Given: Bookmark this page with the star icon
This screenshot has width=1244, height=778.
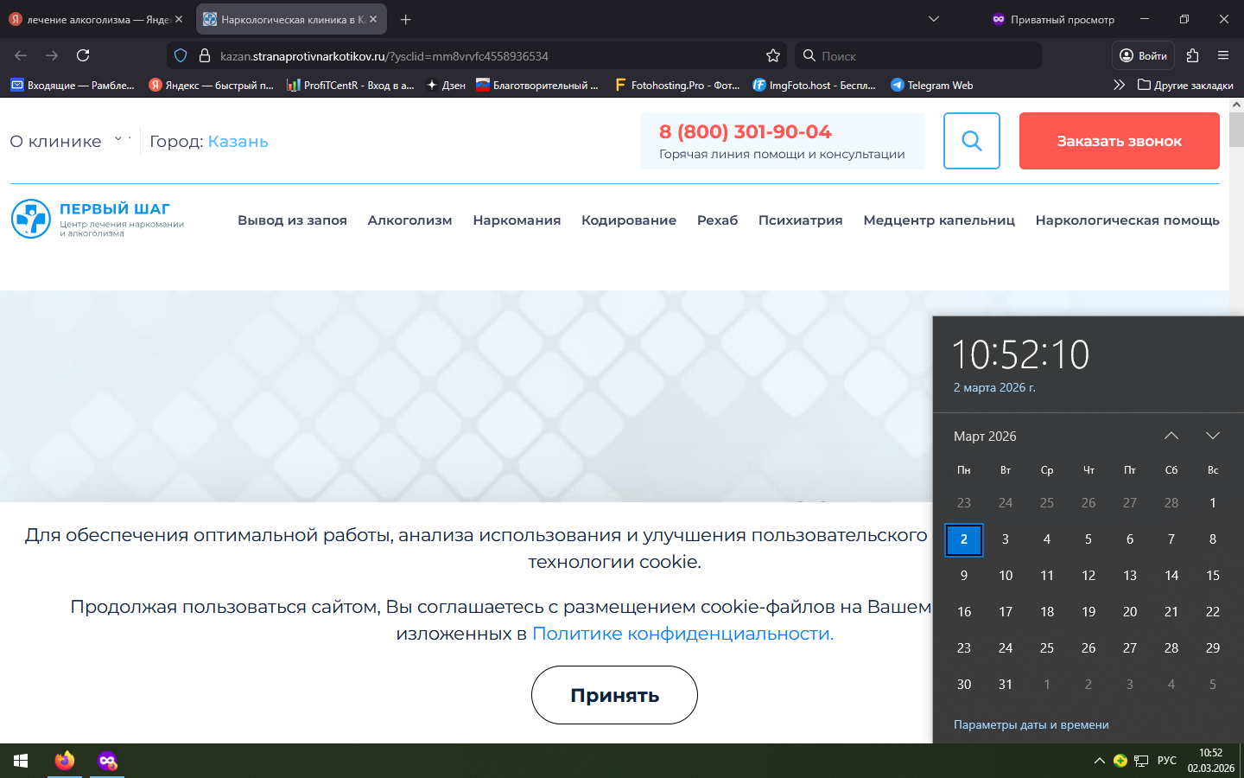Looking at the screenshot, I should point(772,55).
